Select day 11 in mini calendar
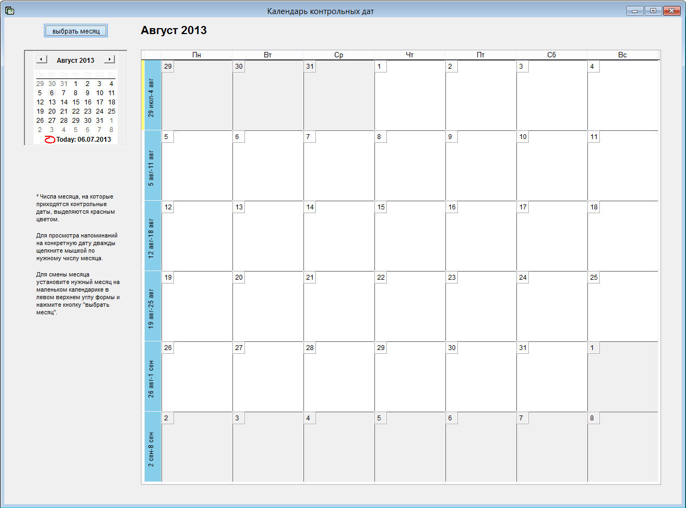Screen dimensions: 686x508 coord(112,93)
